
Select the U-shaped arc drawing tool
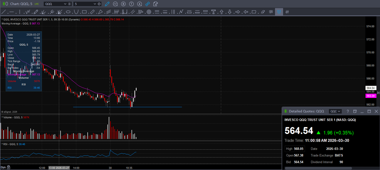(76, 12)
